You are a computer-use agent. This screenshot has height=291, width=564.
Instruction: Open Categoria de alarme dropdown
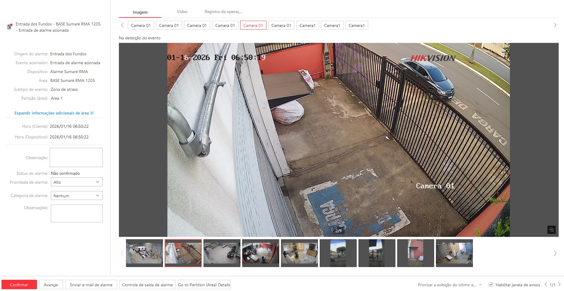coord(77,195)
